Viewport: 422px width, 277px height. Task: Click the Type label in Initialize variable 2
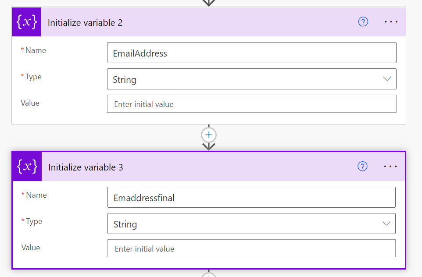[x=33, y=77]
